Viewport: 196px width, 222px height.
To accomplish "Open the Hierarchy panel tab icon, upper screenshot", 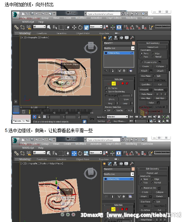I will click(x=116, y=38).
